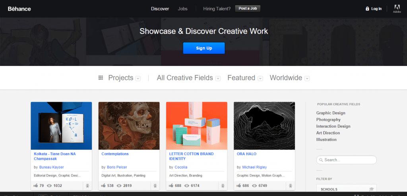Visit Cocolia's profile
Image resolution: width=407 pixels, height=196 pixels.
(181, 167)
